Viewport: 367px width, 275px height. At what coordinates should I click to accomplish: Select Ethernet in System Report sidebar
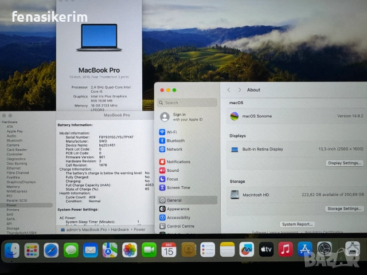tap(14, 168)
